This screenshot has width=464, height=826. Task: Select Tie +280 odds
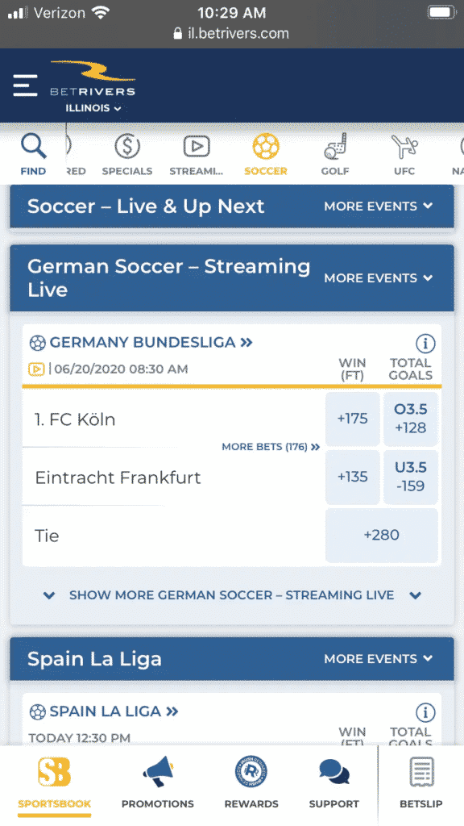381,536
